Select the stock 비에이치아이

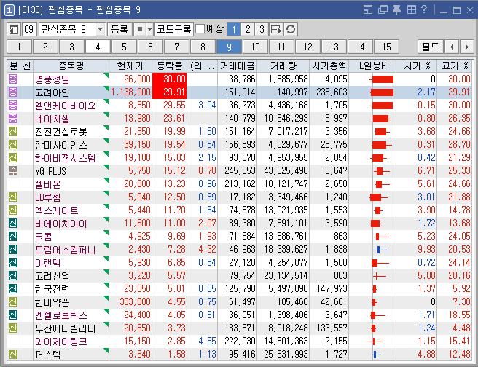pos(61,224)
